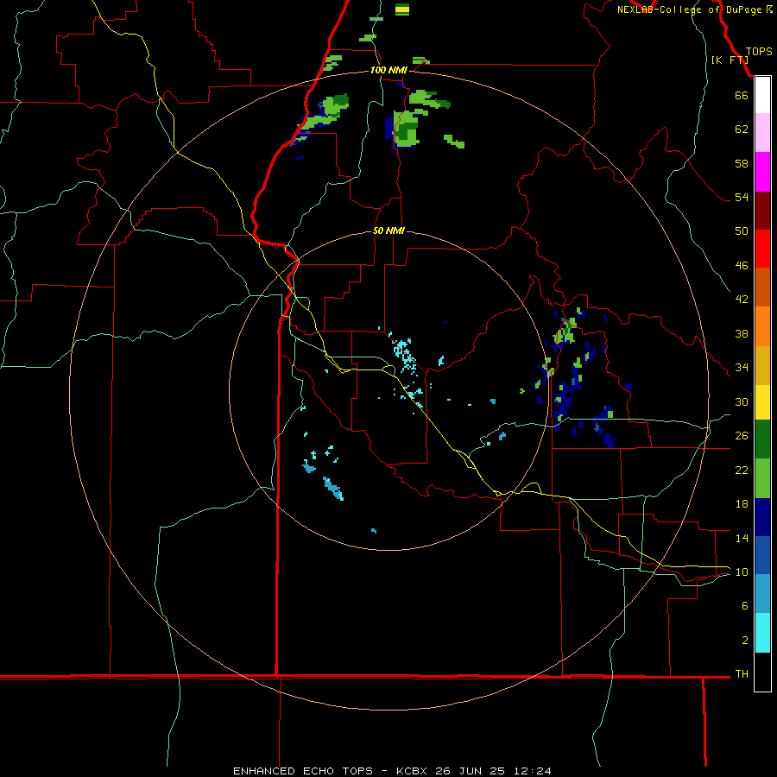Pick the navy blue legend swatch

[762, 517]
